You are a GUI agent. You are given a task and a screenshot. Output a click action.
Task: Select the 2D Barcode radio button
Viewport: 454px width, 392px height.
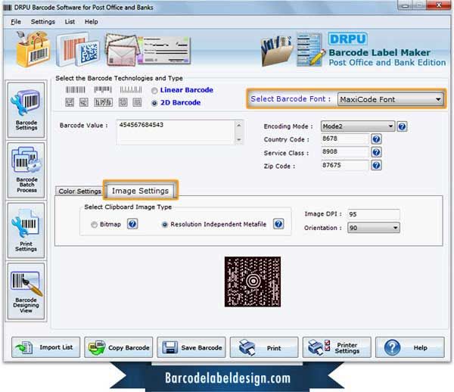pos(154,103)
